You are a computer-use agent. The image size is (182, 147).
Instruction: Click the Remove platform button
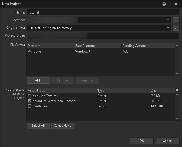[63, 80]
